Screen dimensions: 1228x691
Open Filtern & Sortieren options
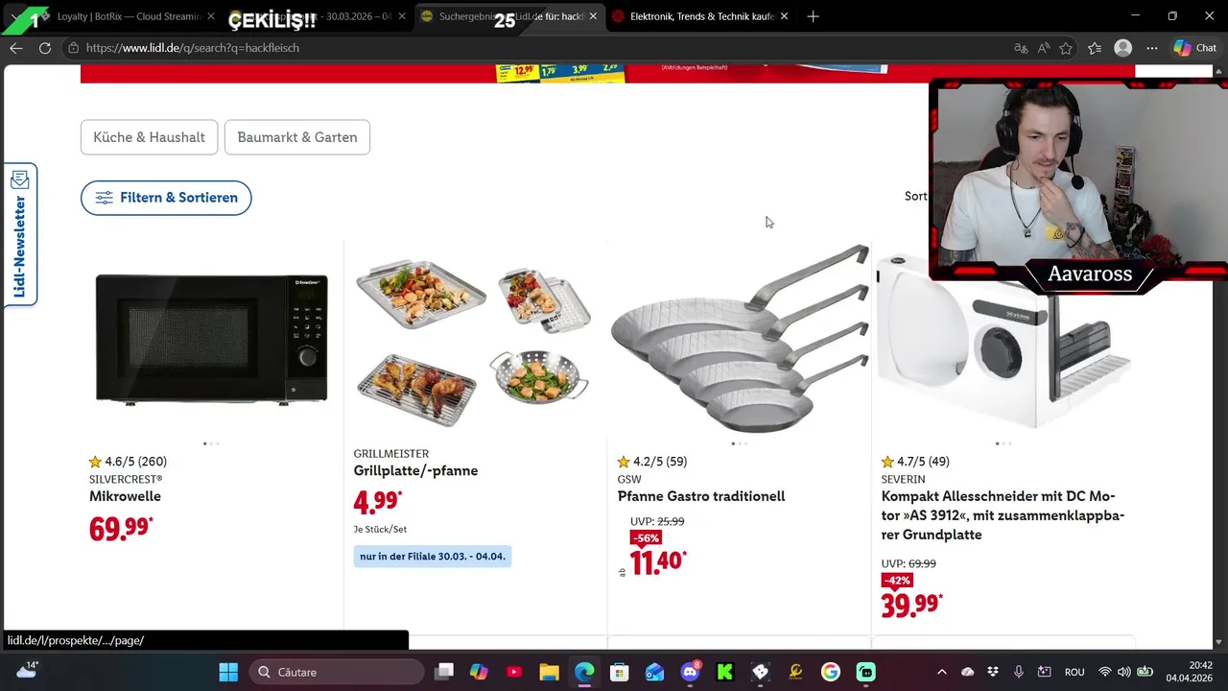(166, 198)
